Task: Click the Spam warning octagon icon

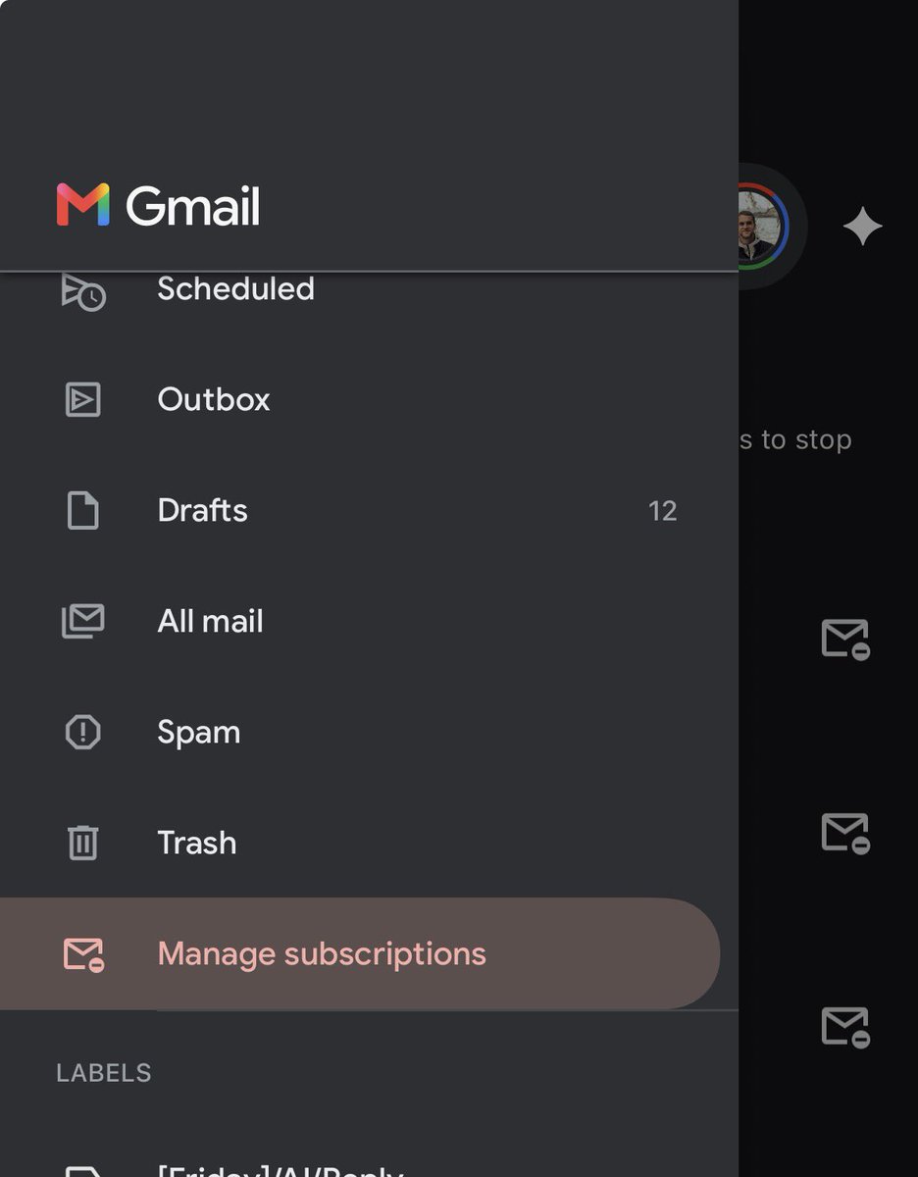Action: (83, 733)
